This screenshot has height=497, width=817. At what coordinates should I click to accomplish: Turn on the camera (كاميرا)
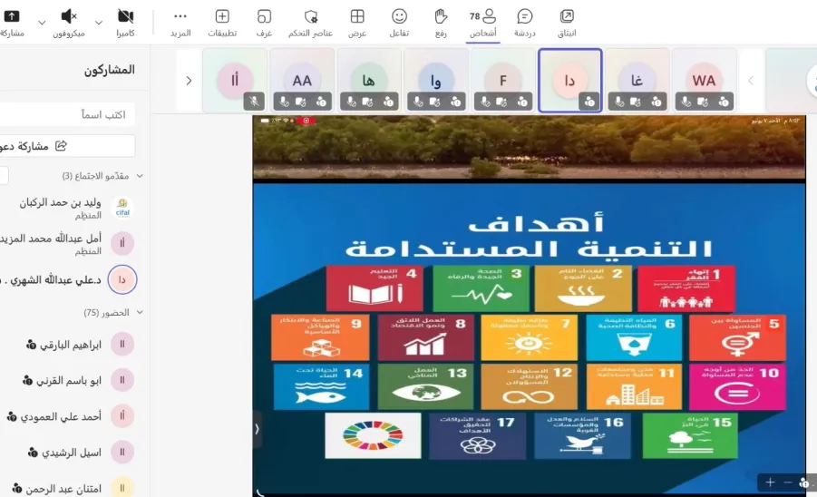[x=125, y=16]
